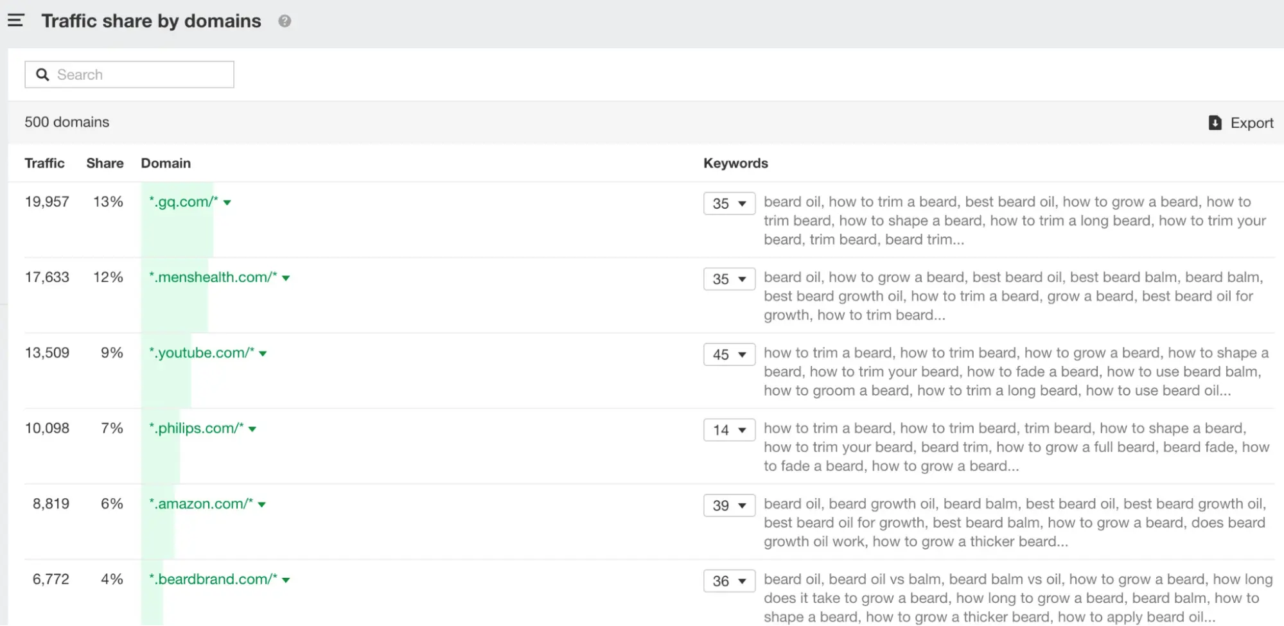
Task: Click the search magnifier icon
Action: coord(42,74)
